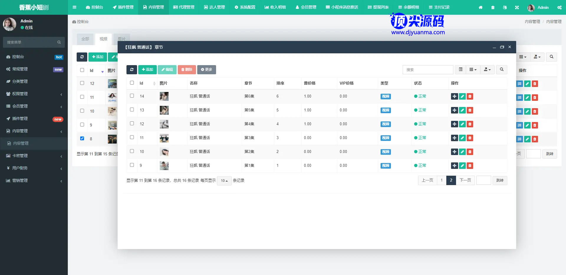Open 系统配置 in the top menu
The image size is (566, 275).
click(x=245, y=7)
